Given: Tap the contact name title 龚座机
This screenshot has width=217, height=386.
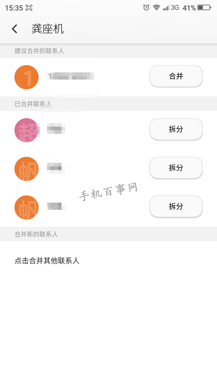Looking at the screenshot, I should point(47,29).
